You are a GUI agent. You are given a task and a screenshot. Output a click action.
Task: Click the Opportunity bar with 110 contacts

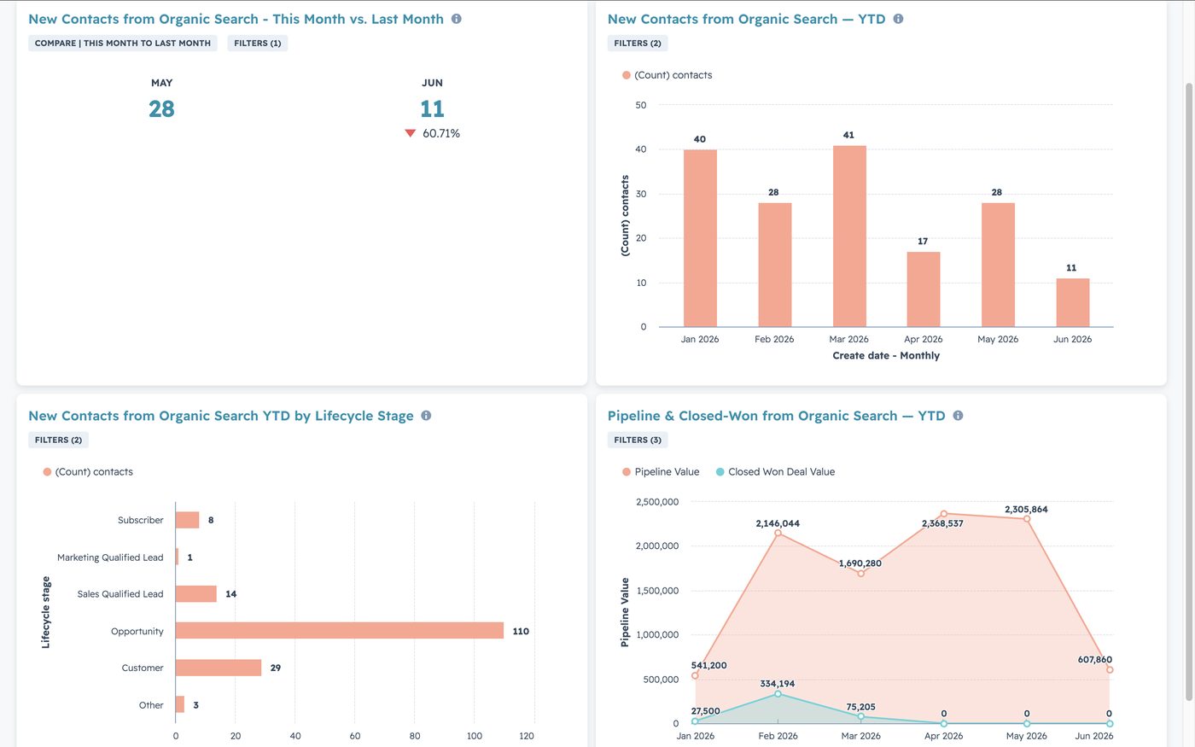coord(340,631)
